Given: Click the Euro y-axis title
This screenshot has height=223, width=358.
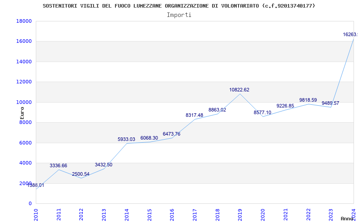Looking at the screenshot, I should 22,112.
